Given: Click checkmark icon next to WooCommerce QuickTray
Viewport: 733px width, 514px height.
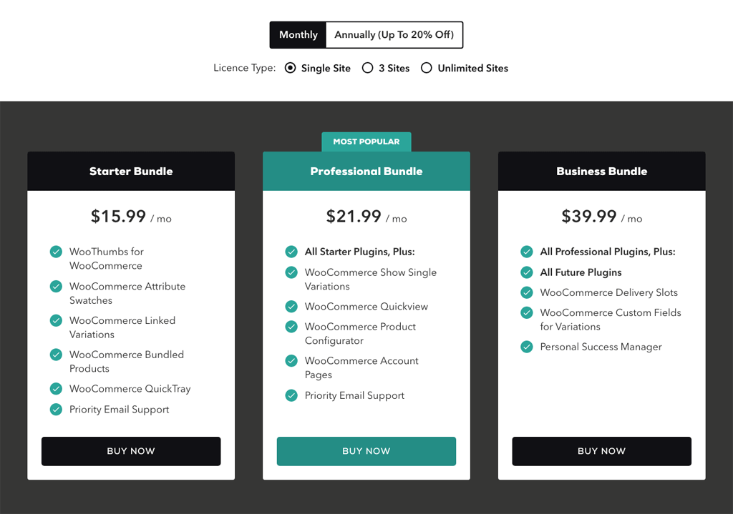Looking at the screenshot, I should point(56,389).
